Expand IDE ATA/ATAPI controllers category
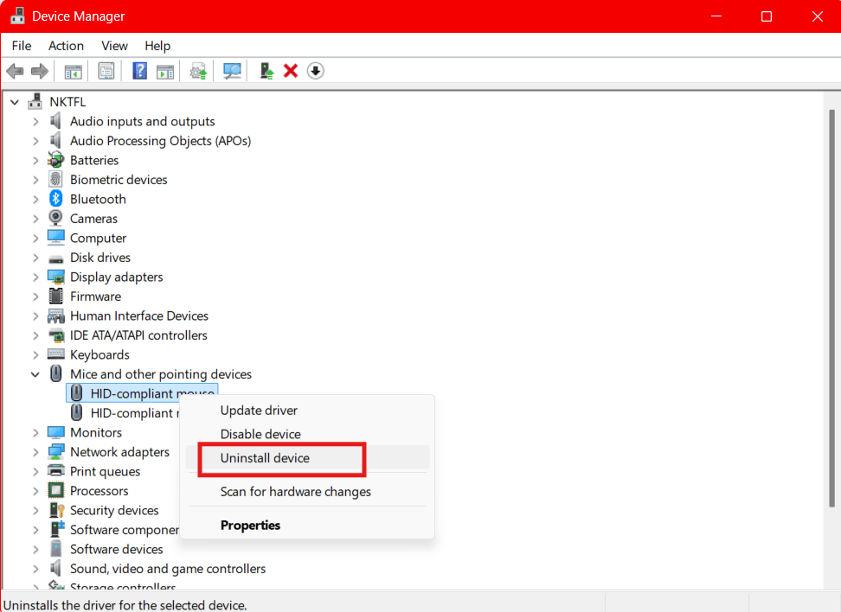This screenshot has width=841, height=612. tap(35, 335)
